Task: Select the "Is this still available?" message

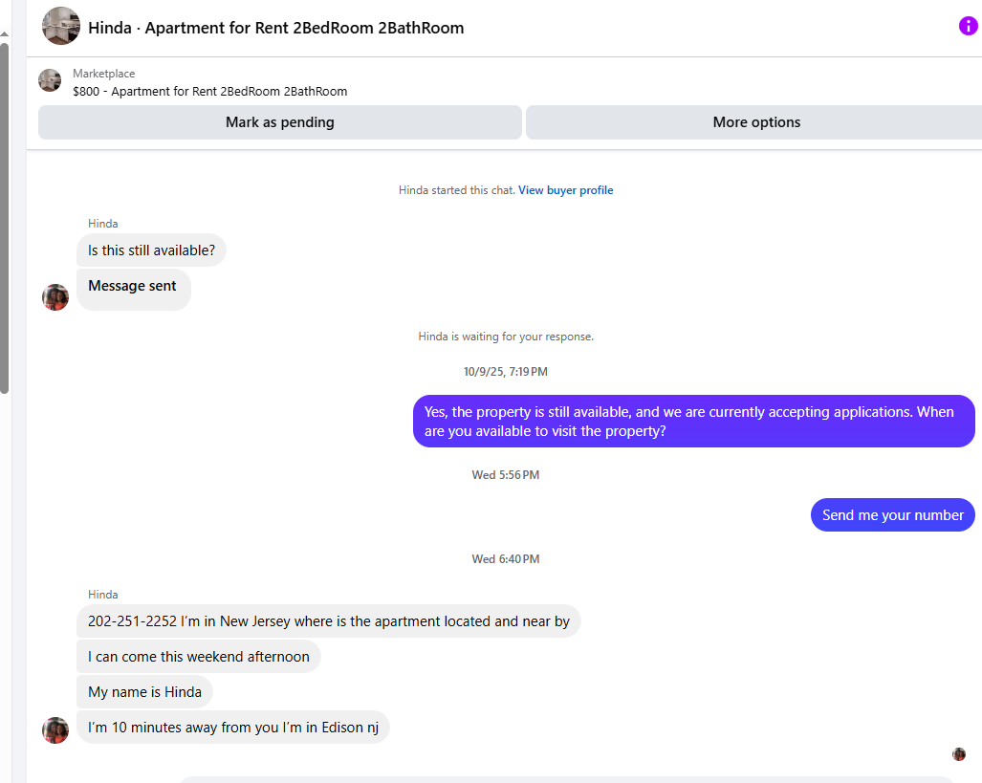Action: (x=151, y=250)
